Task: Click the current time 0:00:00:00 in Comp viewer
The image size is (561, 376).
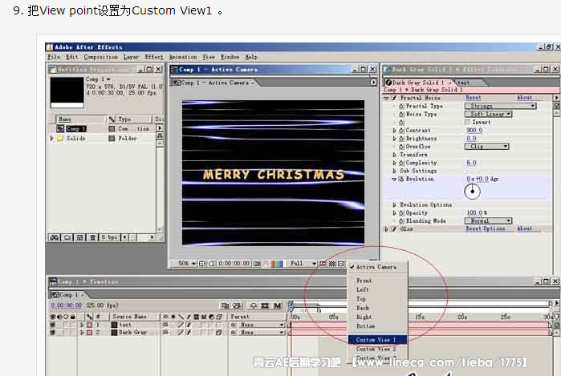Action: coord(234,264)
